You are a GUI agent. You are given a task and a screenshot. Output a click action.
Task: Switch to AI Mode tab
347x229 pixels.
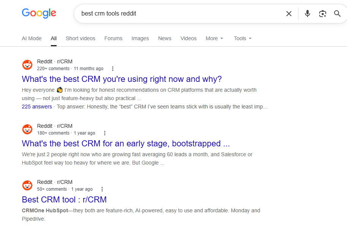point(32,38)
